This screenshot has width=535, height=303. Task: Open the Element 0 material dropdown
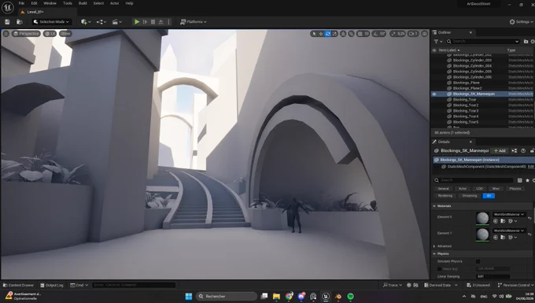[x=509, y=214]
